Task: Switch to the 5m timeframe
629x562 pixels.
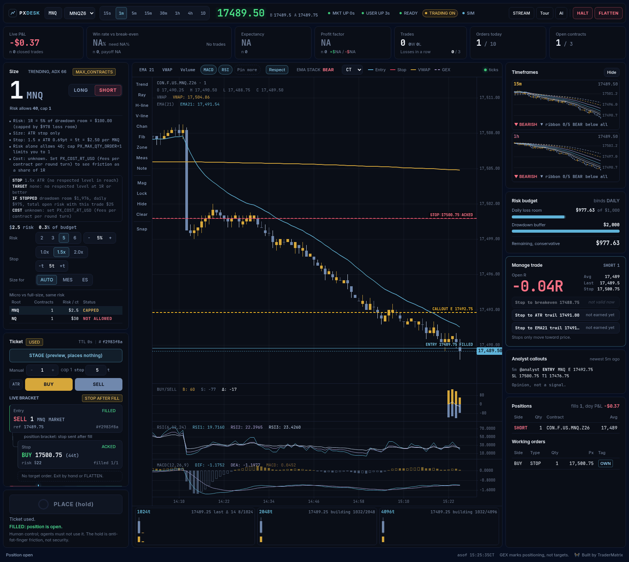Action: coord(134,13)
